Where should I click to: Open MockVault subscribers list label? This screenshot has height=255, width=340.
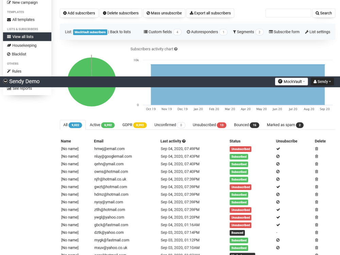pos(90,32)
